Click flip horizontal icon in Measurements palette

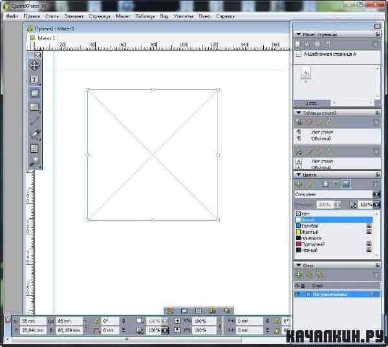(177, 320)
